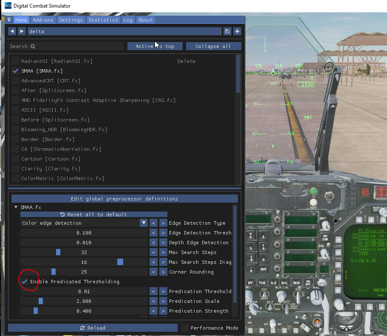Click the Max Search Steps Diag slider
Image resolution: width=387 pixels, height=336 pixels.
84,262
